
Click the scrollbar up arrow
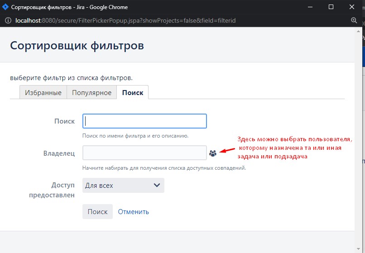click(359, 31)
